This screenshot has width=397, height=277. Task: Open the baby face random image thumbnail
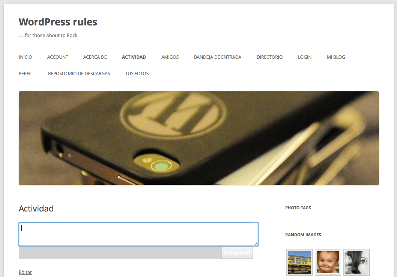(328, 262)
